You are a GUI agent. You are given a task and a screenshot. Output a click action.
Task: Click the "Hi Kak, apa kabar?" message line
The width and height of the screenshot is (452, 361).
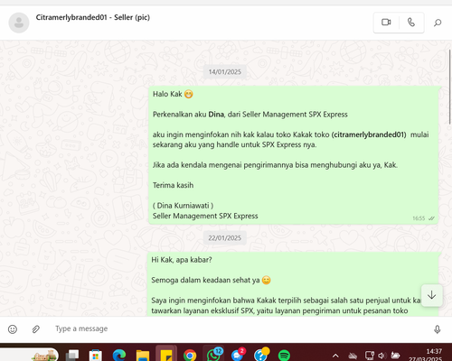coord(182,260)
